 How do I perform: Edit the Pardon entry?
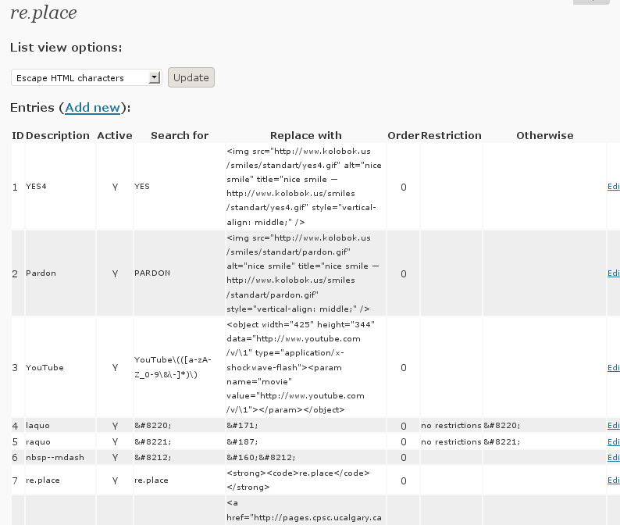614,273
